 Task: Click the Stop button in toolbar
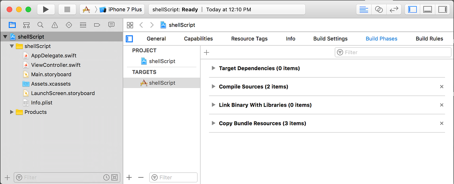[x=67, y=9]
